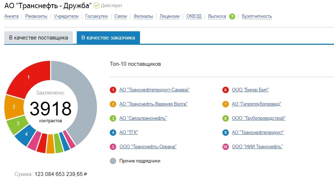
Task: Click the green number 8 legend badge
Action: click(x=225, y=118)
